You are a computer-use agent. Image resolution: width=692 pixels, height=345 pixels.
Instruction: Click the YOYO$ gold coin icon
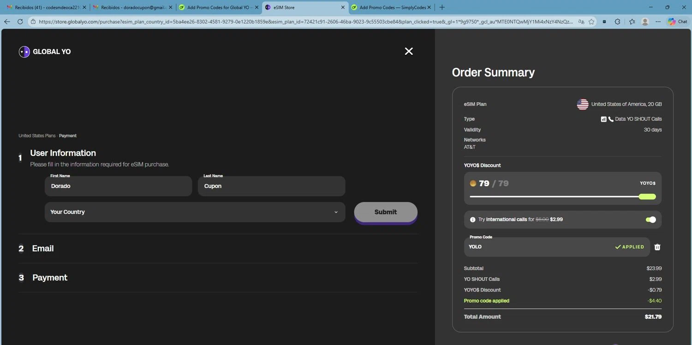[473, 183]
